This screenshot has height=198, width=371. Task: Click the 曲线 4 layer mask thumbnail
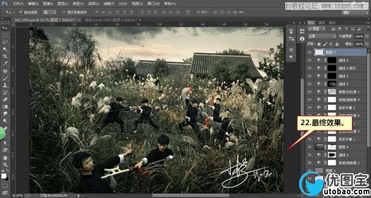coord(332,84)
